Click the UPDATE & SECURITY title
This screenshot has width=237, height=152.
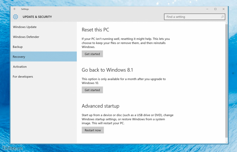(x=37, y=17)
